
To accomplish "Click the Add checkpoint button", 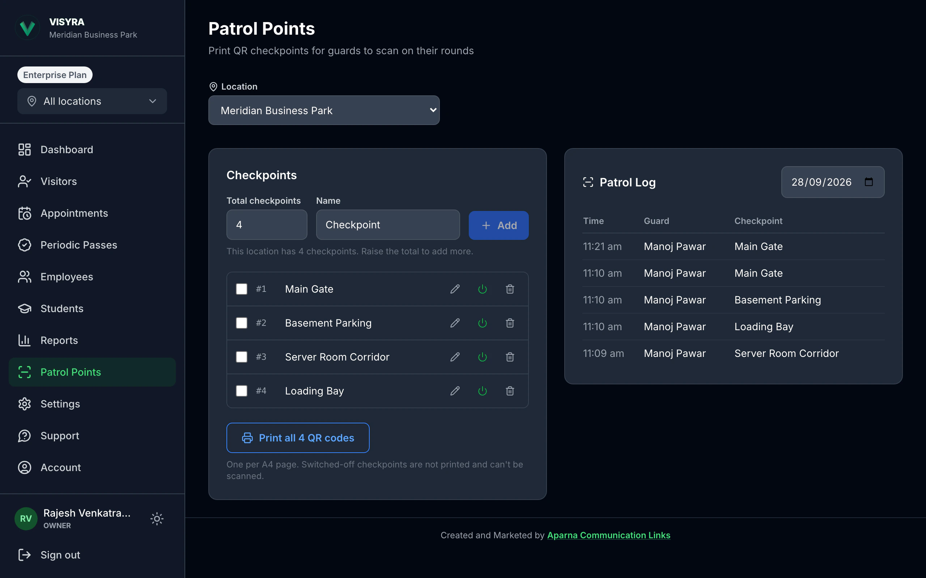I will tap(498, 225).
